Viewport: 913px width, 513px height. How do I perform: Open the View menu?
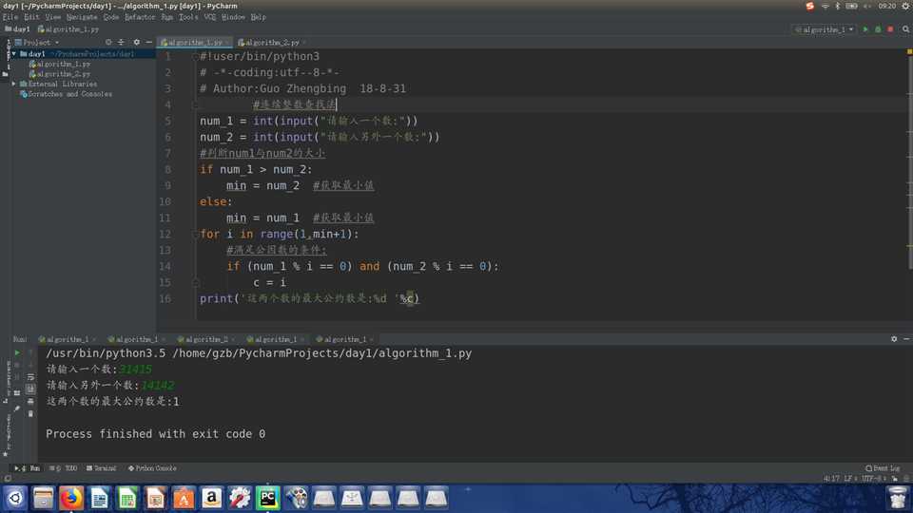[x=52, y=17]
